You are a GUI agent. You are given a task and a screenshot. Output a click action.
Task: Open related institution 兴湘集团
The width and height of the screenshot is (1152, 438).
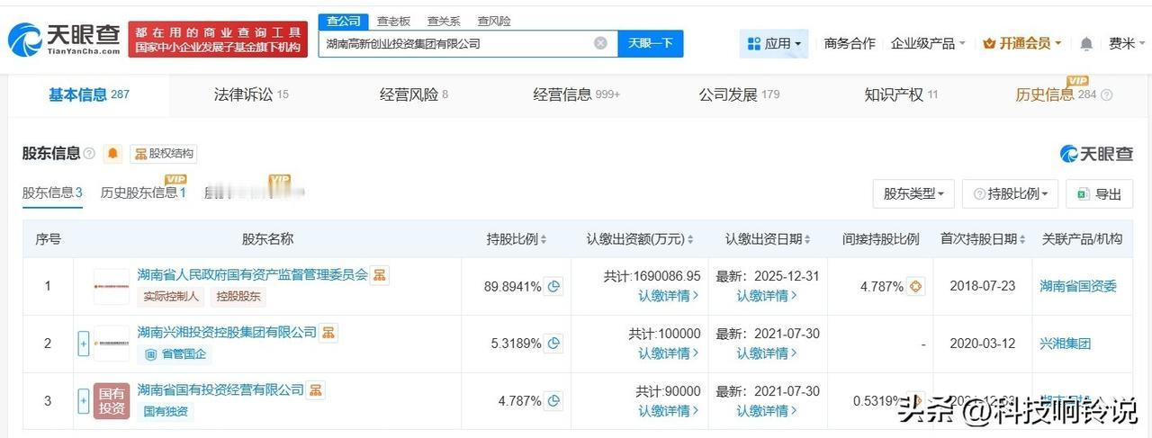pyautogui.click(x=1065, y=344)
